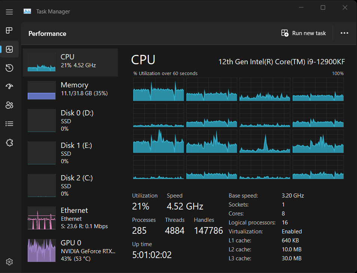
Task: Click the Base speed value 3.20 GHz
Action: coord(293,195)
